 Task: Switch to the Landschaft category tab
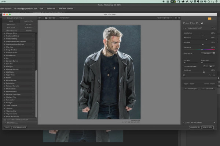click(11, 24)
